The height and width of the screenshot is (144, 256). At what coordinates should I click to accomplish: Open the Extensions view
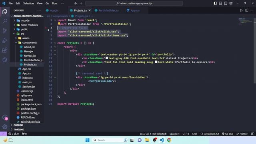click(5, 50)
